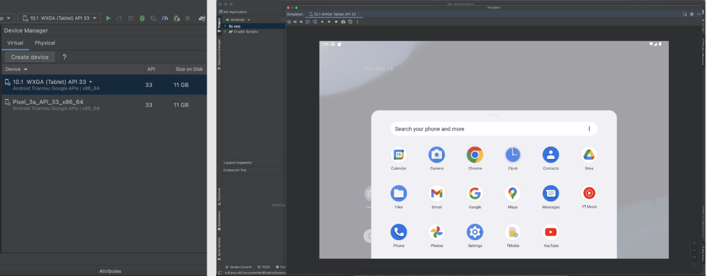The height and width of the screenshot is (276, 706).
Task: Open the Files app icon
Action: coord(398,193)
